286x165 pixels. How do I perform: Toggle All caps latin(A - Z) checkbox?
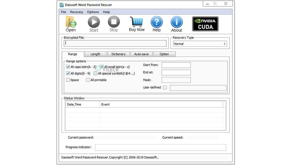(x=68, y=67)
